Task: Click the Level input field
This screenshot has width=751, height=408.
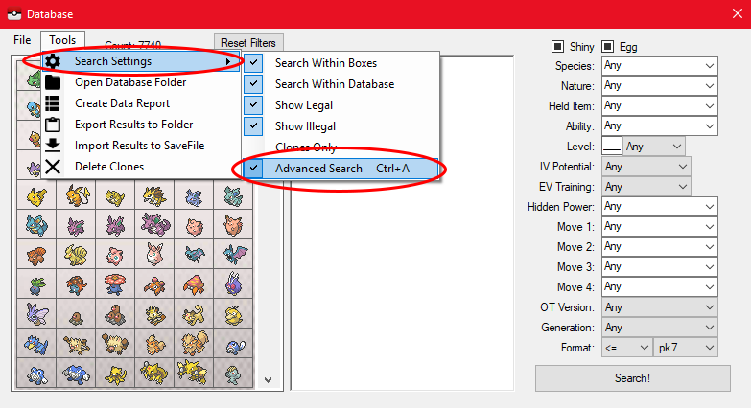Action: pyautogui.click(x=611, y=147)
